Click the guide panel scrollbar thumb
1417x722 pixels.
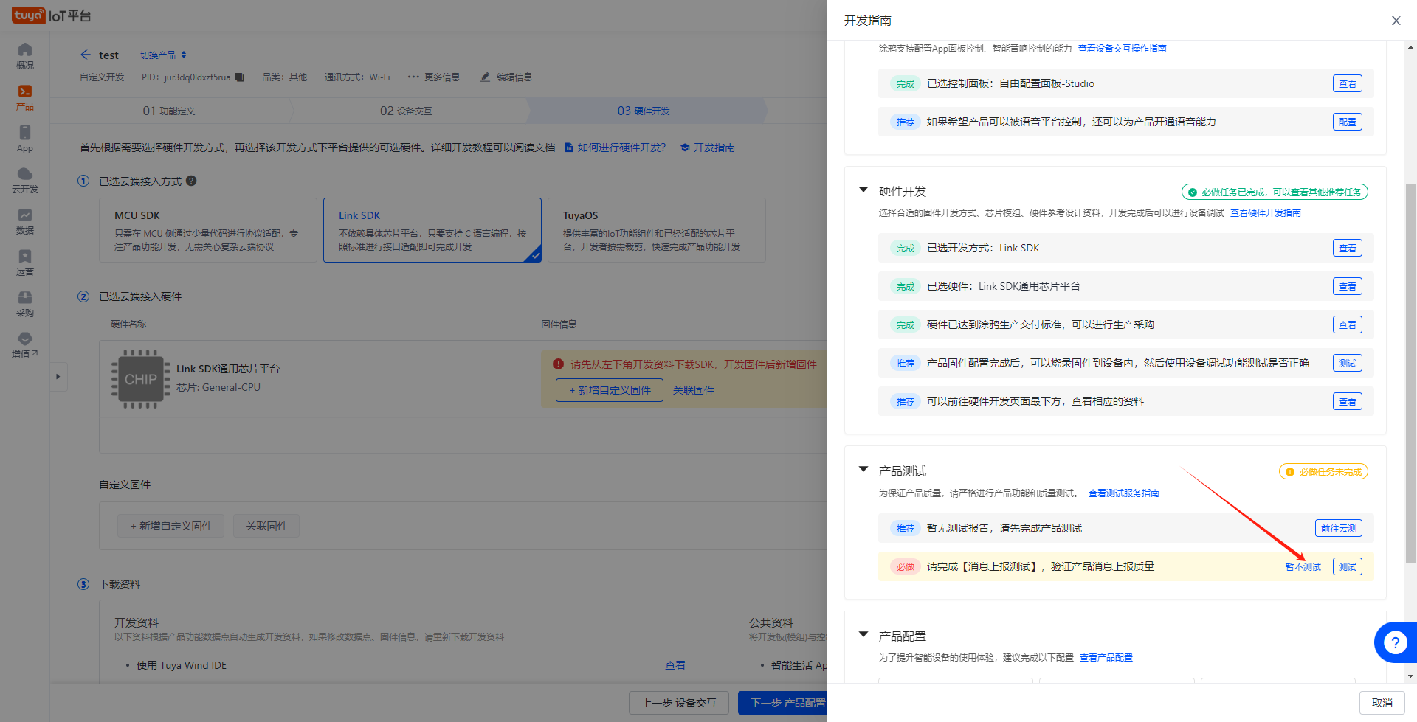(x=1410, y=374)
